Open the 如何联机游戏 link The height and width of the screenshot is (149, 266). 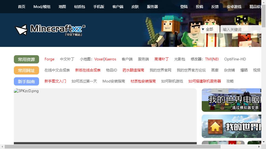click(x=172, y=81)
